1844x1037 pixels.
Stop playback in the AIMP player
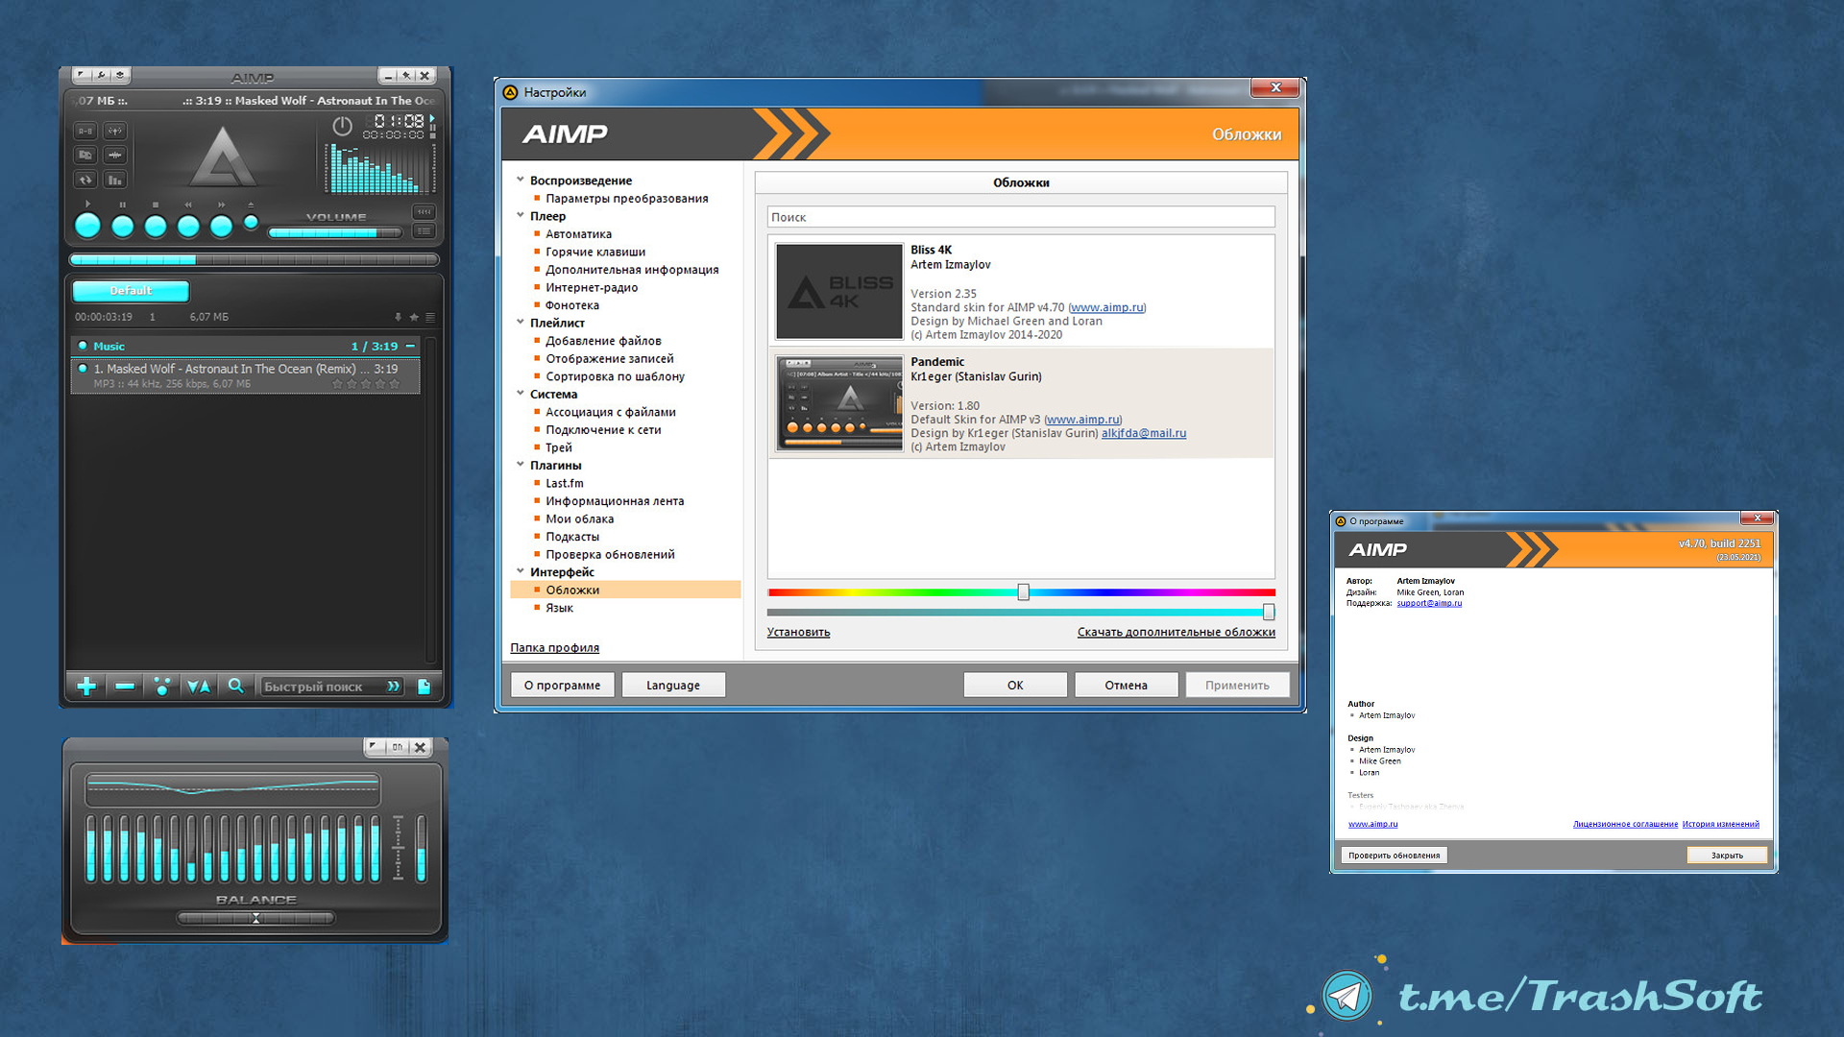pos(156,226)
